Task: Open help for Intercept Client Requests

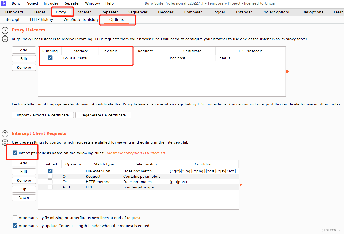Action: tap(5, 134)
